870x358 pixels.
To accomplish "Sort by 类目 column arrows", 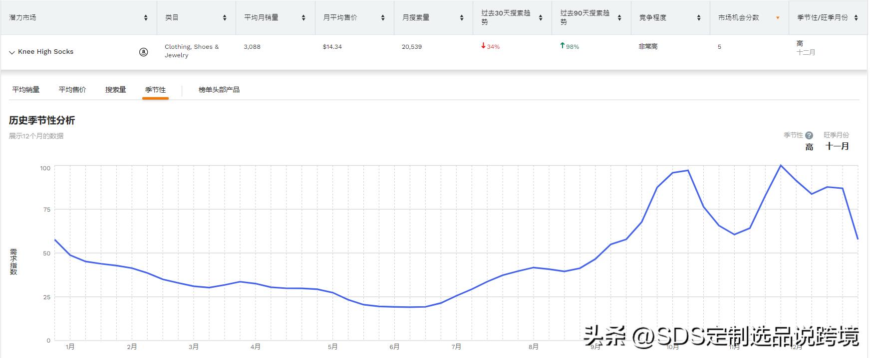I will 225,17.
